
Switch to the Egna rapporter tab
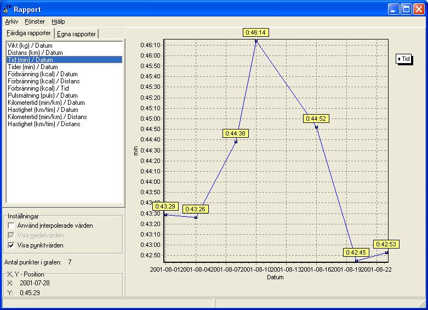pyautogui.click(x=76, y=34)
